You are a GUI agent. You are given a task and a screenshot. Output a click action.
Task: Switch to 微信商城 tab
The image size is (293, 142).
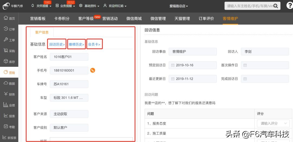(134, 18)
